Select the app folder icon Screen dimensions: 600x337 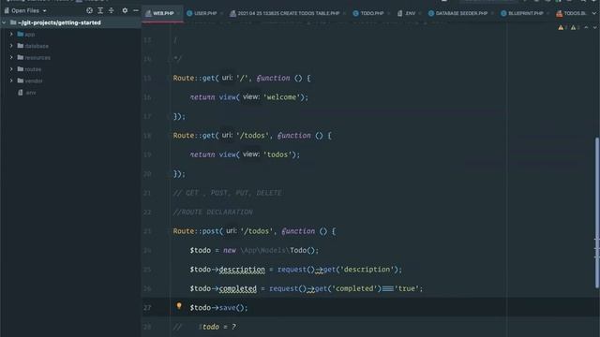coord(21,35)
